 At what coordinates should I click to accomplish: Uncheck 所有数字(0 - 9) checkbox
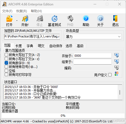pos(6,63)
